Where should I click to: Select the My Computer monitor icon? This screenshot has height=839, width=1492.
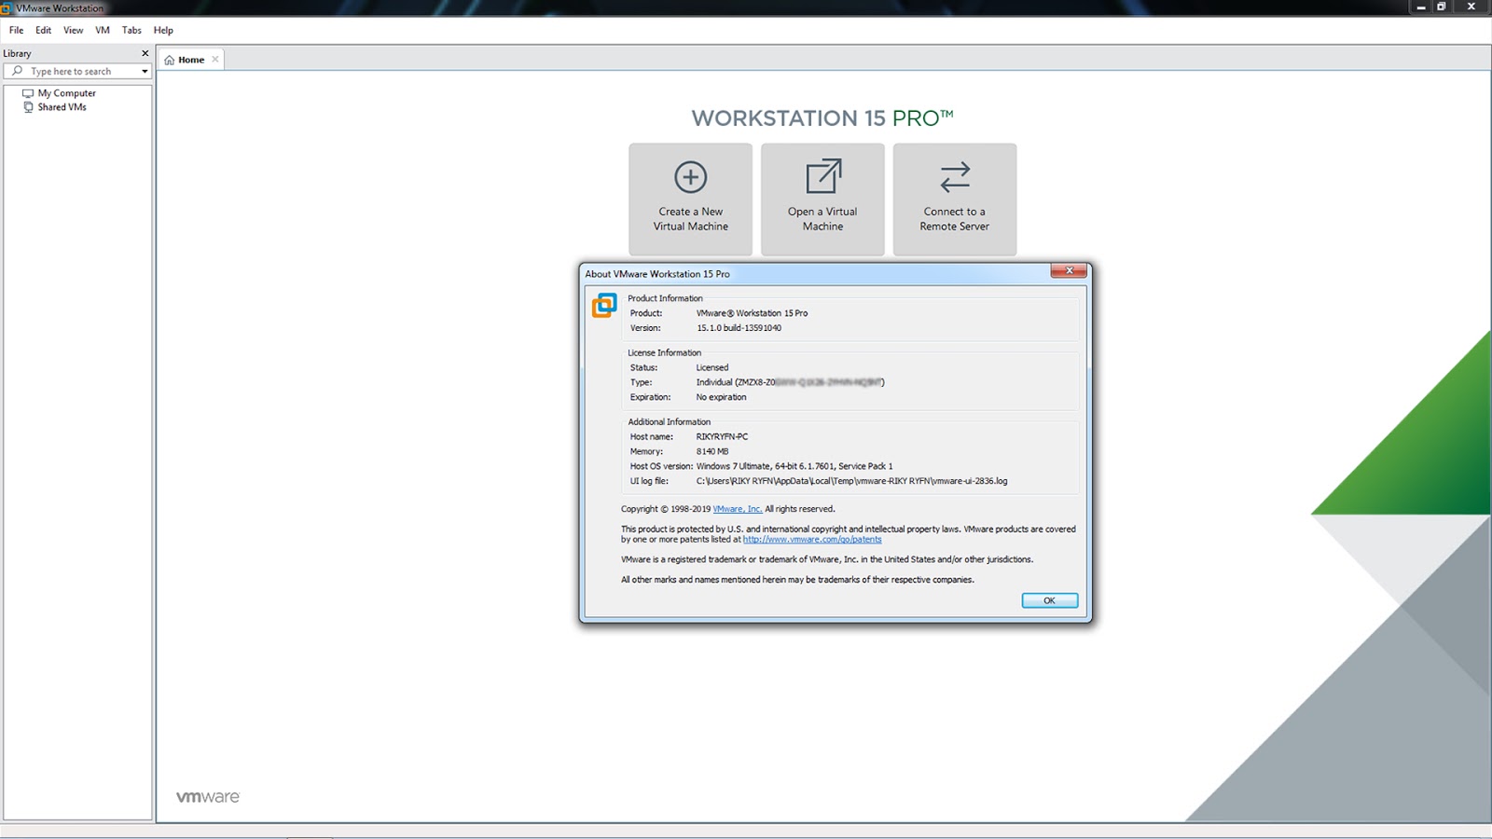29,93
